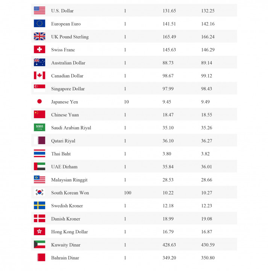The height and width of the screenshot is (271, 268).
Task: Click the Kuwait flag icon
Action: 39,244
